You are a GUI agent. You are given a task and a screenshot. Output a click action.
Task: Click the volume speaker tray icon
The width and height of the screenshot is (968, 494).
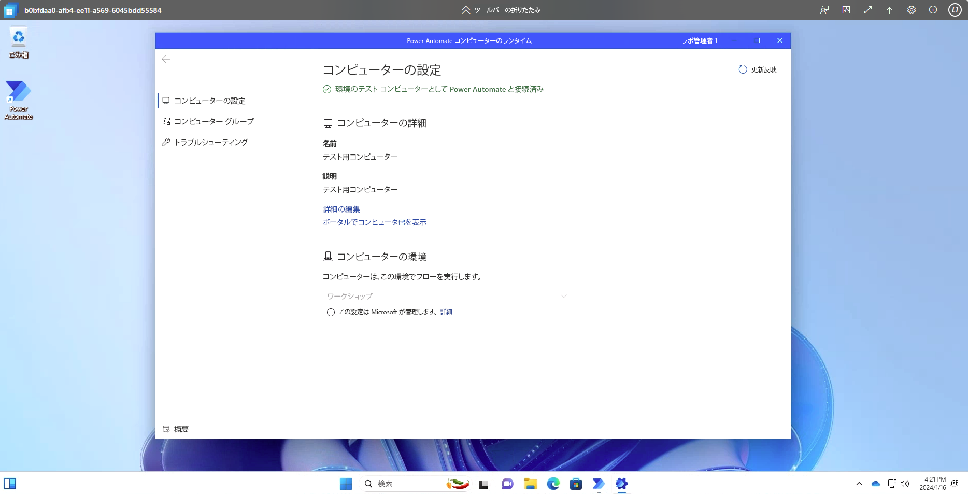pos(905,484)
